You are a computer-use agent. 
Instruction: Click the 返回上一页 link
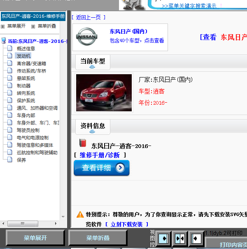(x=89, y=17)
